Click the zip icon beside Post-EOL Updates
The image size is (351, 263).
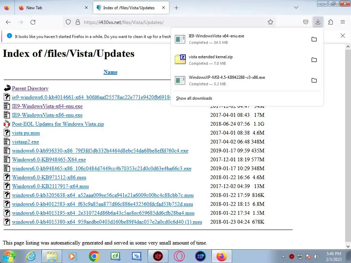coord(7,124)
